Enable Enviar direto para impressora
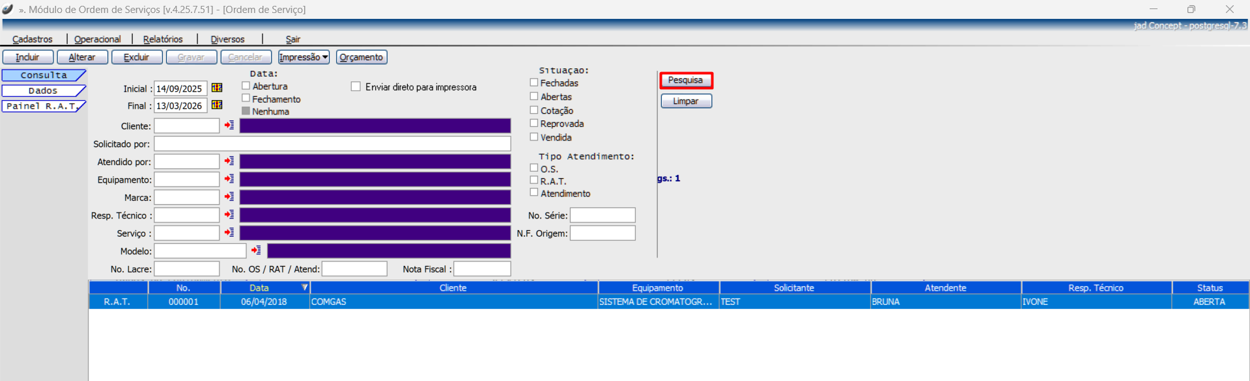The image size is (1250, 381). (x=356, y=86)
